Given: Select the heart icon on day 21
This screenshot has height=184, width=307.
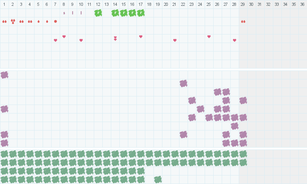Looking at the screenshot, I should [x=175, y=40].
